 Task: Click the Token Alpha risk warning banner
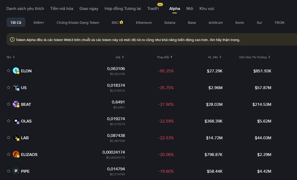(152, 39)
